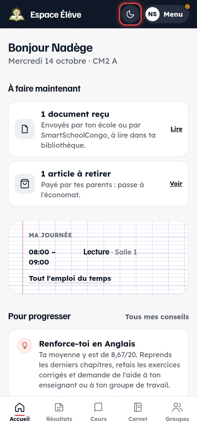Click the Espace Élève title

click(x=56, y=15)
